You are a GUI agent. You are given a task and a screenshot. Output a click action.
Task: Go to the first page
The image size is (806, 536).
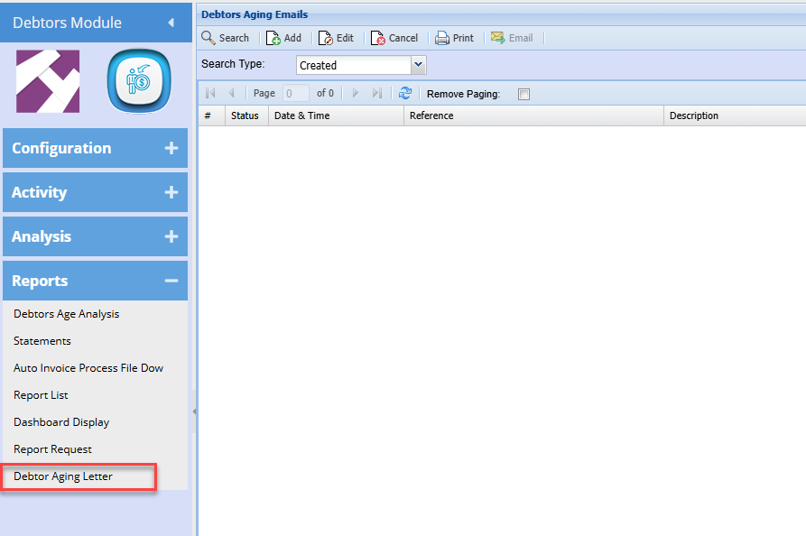coord(210,93)
